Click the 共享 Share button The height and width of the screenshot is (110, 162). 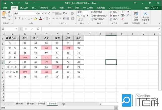(155, 8)
